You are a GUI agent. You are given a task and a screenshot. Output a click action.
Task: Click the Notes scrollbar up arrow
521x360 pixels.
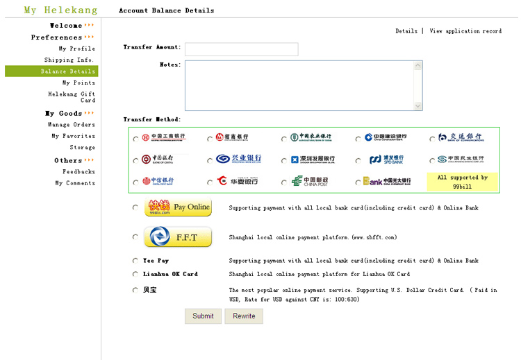[x=417, y=65]
